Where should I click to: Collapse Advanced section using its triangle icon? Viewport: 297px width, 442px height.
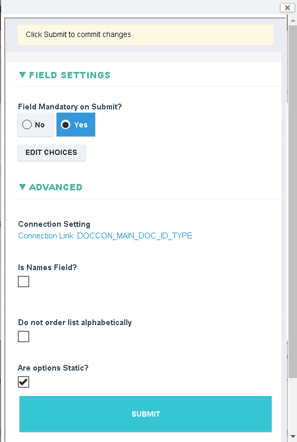[22, 187]
